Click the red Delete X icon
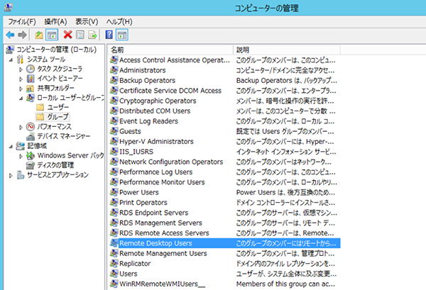426x290 pixels. (67, 35)
